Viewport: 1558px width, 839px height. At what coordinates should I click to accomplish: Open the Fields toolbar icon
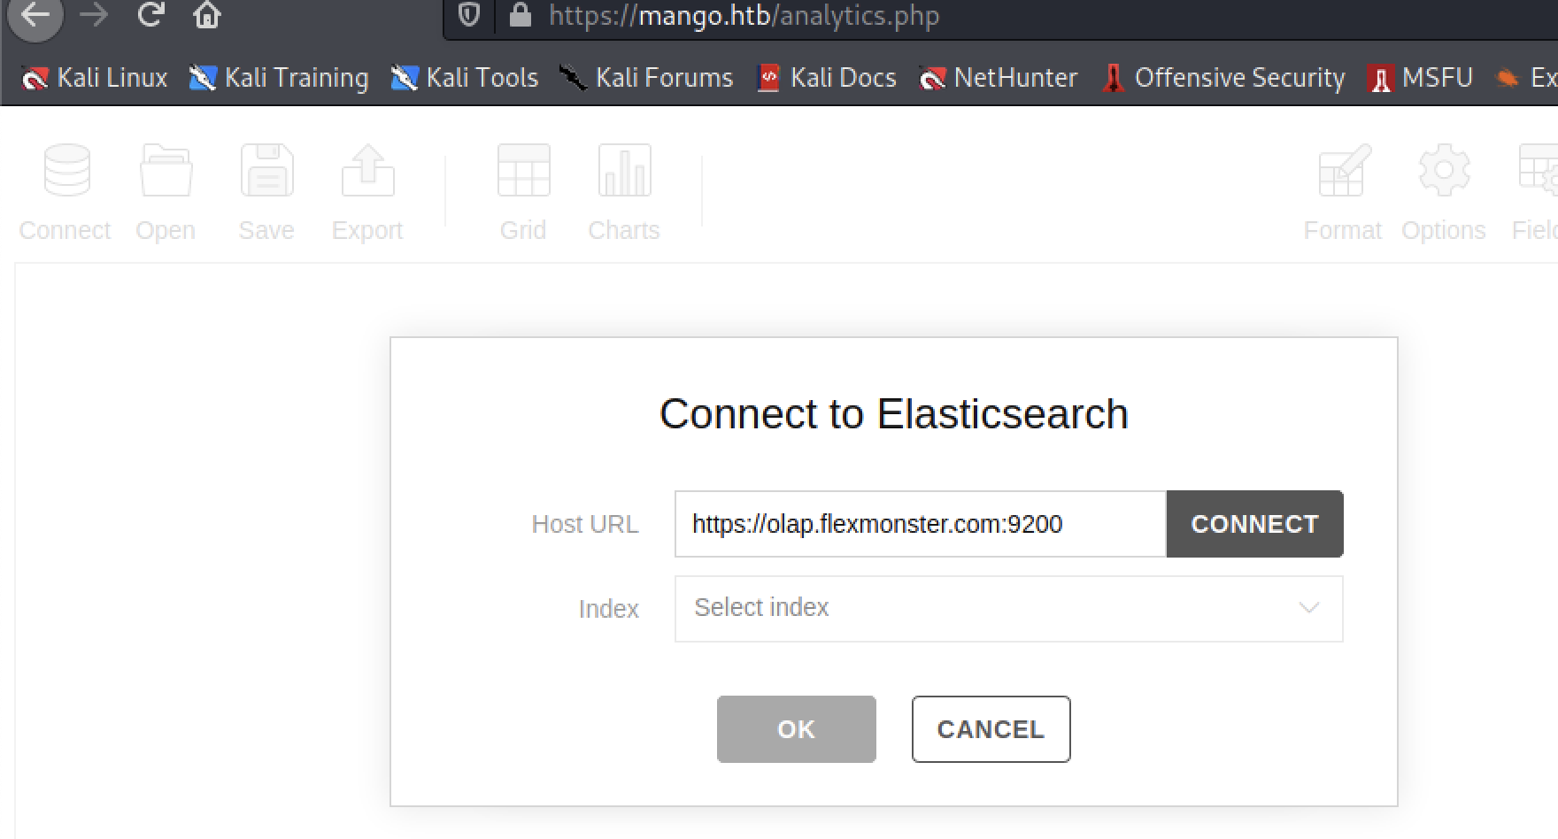tap(1539, 170)
